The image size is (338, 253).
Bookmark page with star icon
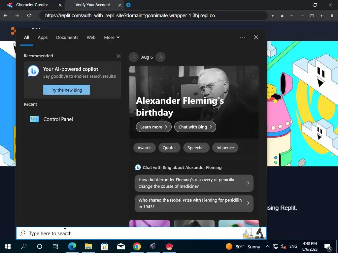[x=273, y=16]
